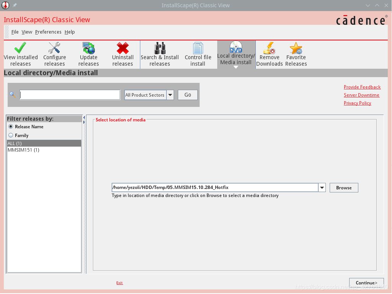Click the InstallScape app icon in title bar
392x294 pixels.
tap(5, 5)
